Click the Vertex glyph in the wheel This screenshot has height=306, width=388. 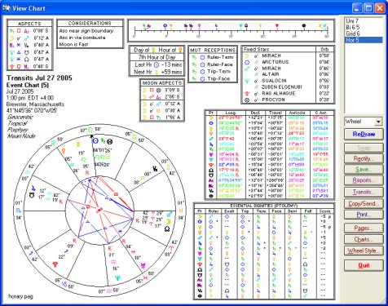[155, 169]
